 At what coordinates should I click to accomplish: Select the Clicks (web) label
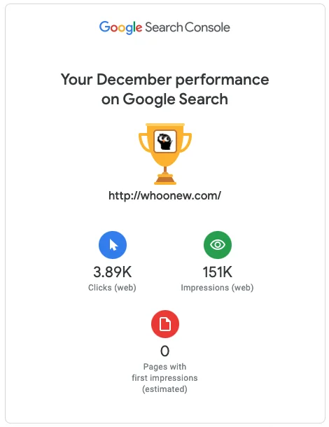click(x=112, y=288)
